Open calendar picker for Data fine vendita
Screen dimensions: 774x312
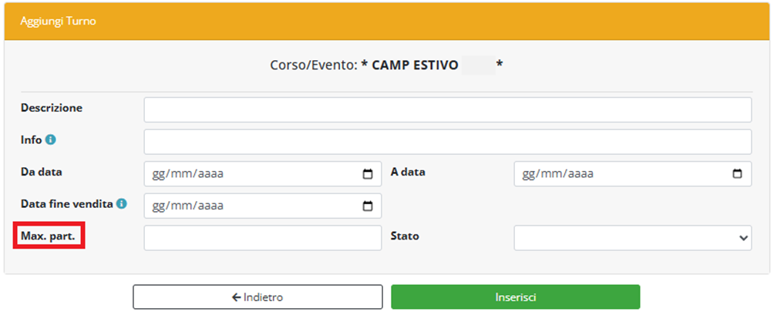coord(368,206)
